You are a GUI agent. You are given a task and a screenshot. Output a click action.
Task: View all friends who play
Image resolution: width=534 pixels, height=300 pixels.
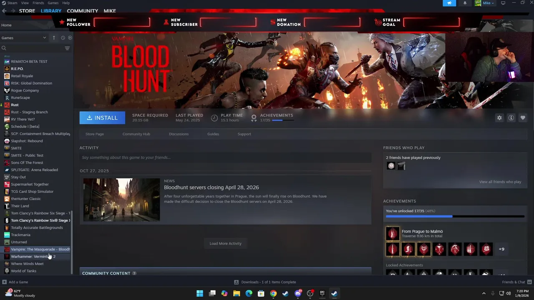[500, 182]
